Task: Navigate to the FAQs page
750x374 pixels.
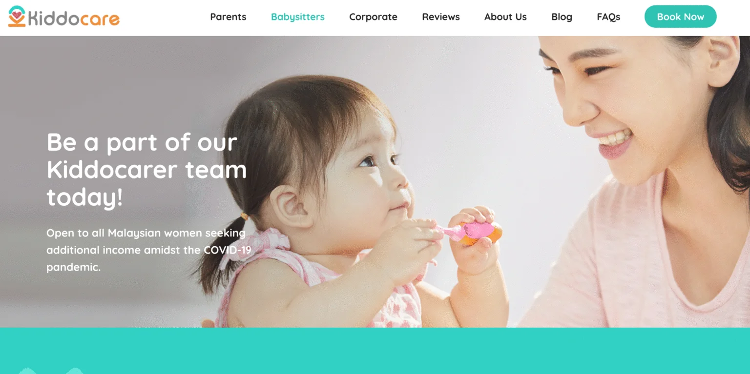Action: [x=608, y=17]
